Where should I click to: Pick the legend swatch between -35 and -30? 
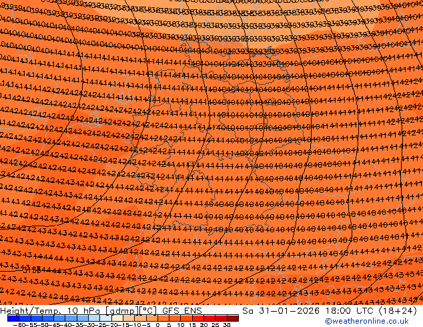tap(83, 318)
